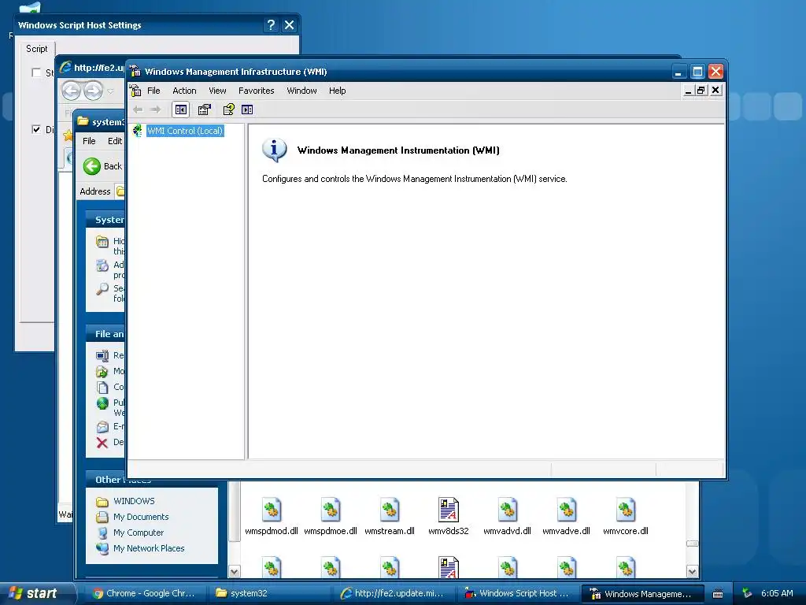Click Forward button in Internet Explorer window
Screen dimensions: 806x605
coord(93,91)
